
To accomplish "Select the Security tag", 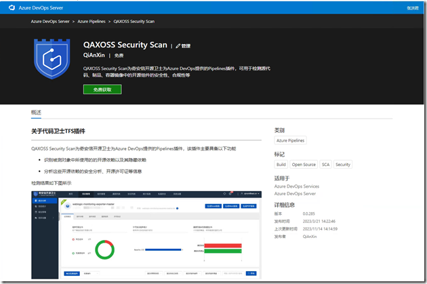I will click(x=343, y=165).
